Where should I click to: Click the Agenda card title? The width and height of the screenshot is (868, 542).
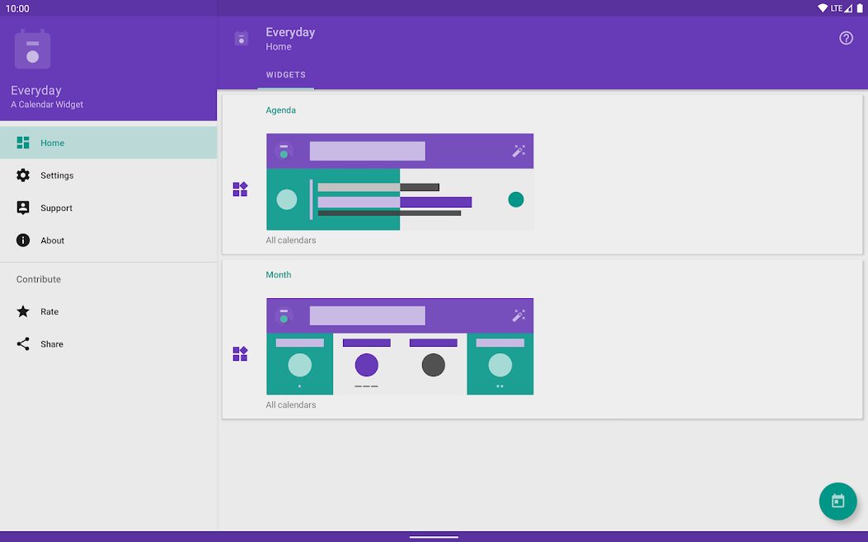click(x=280, y=110)
